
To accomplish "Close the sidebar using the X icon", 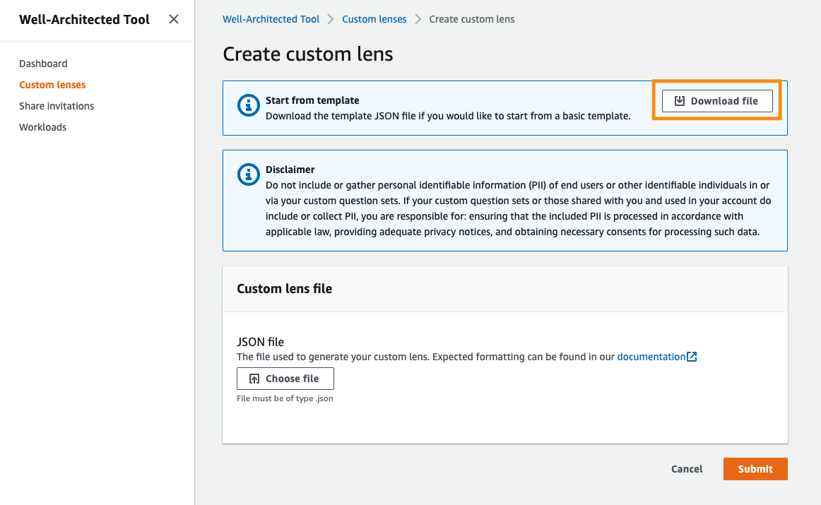I will pos(174,19).
